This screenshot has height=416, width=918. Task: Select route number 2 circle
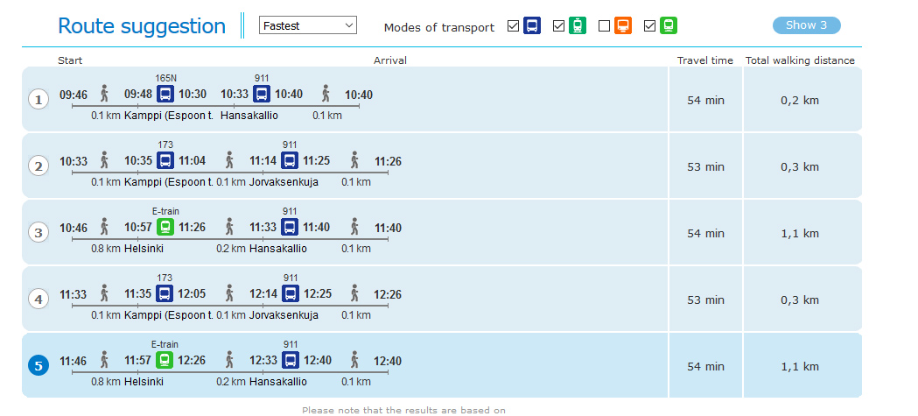click(x=39, y=166)
